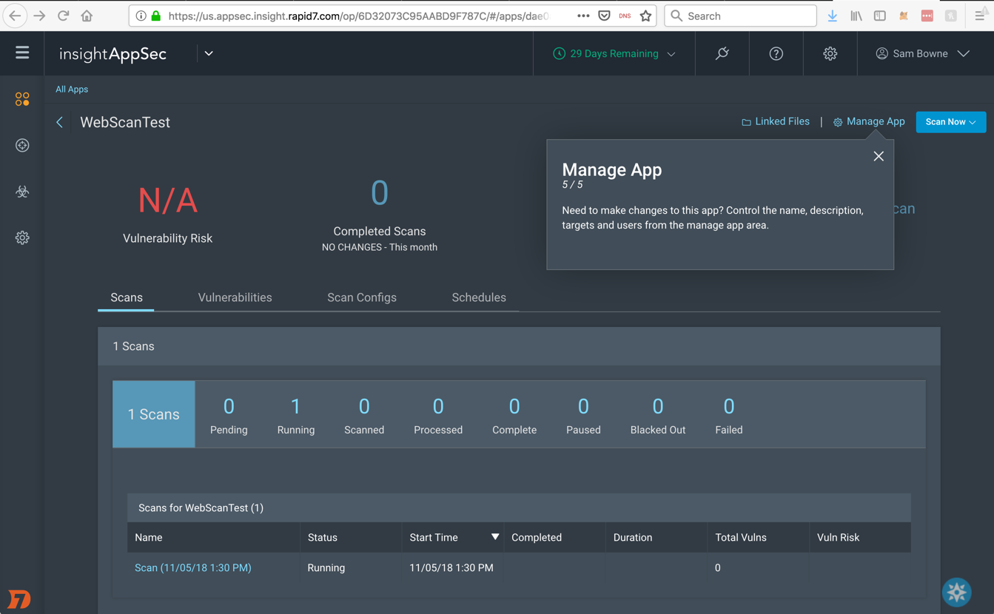Open the Sam Bowne user menu
This screenshot has height=614, width=994.
922,53
